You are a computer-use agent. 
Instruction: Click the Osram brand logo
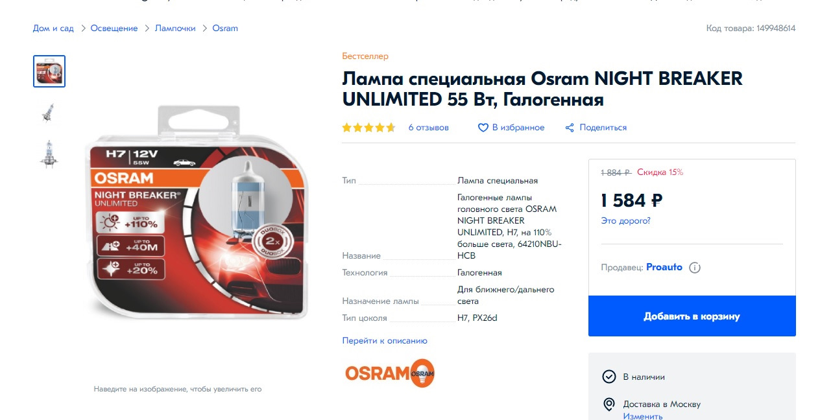pyautogui.click(x=389, y=373)
